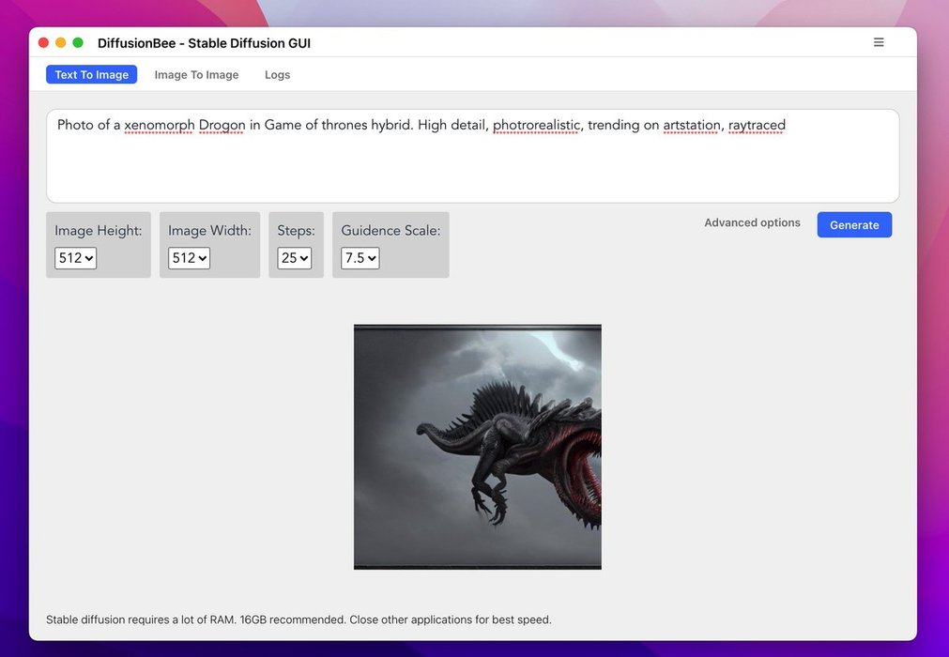Click the green fullscreen traffic light
The image size is (949, 657).
pyautogui.click(x=76, y=41)
